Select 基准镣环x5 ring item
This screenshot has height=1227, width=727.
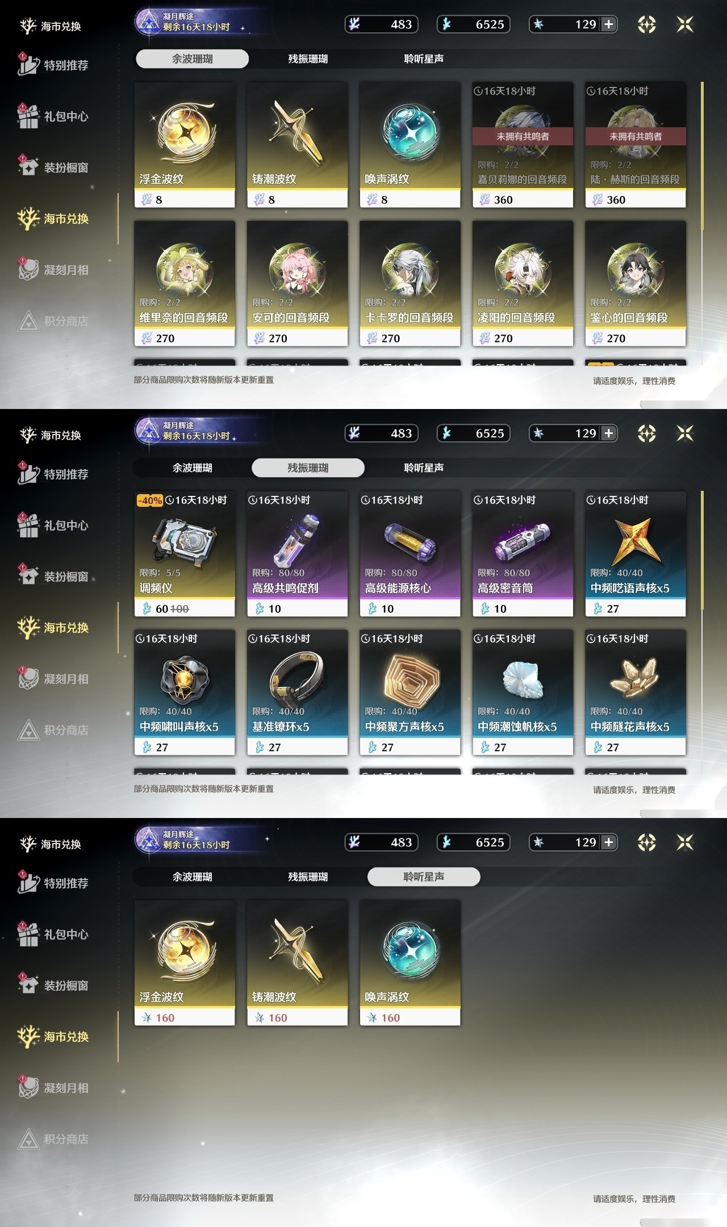click(297, 692)
